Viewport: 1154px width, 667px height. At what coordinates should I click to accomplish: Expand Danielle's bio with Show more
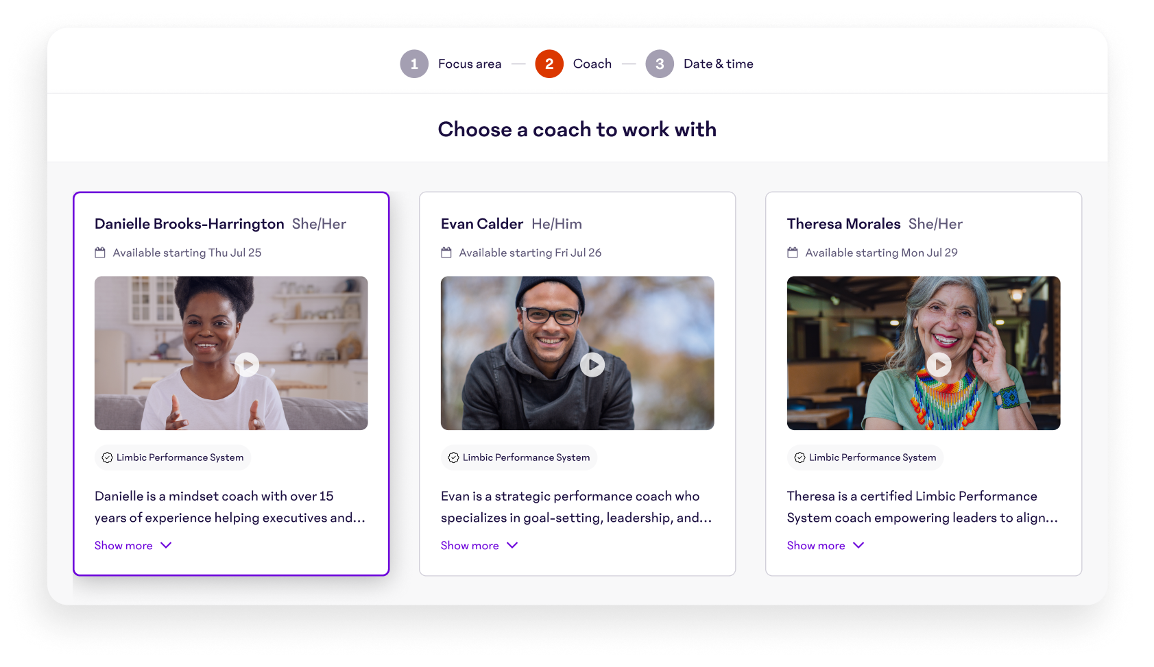click(x=133, y=546)
